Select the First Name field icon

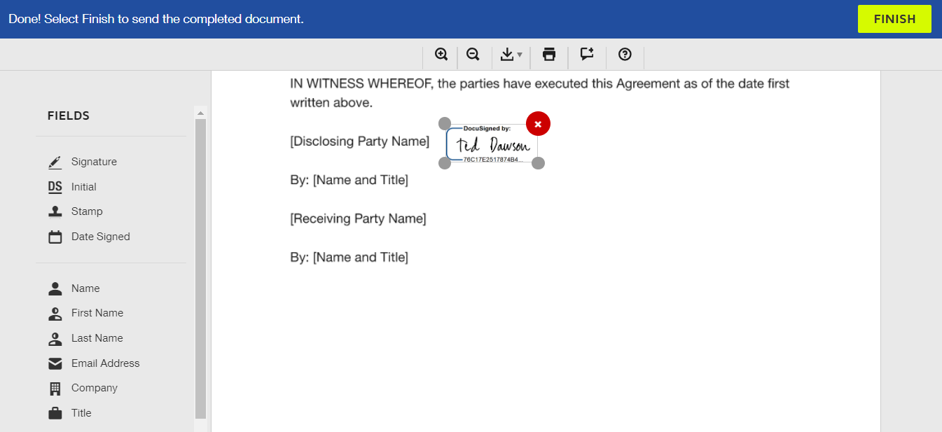[x=55, y=313]
